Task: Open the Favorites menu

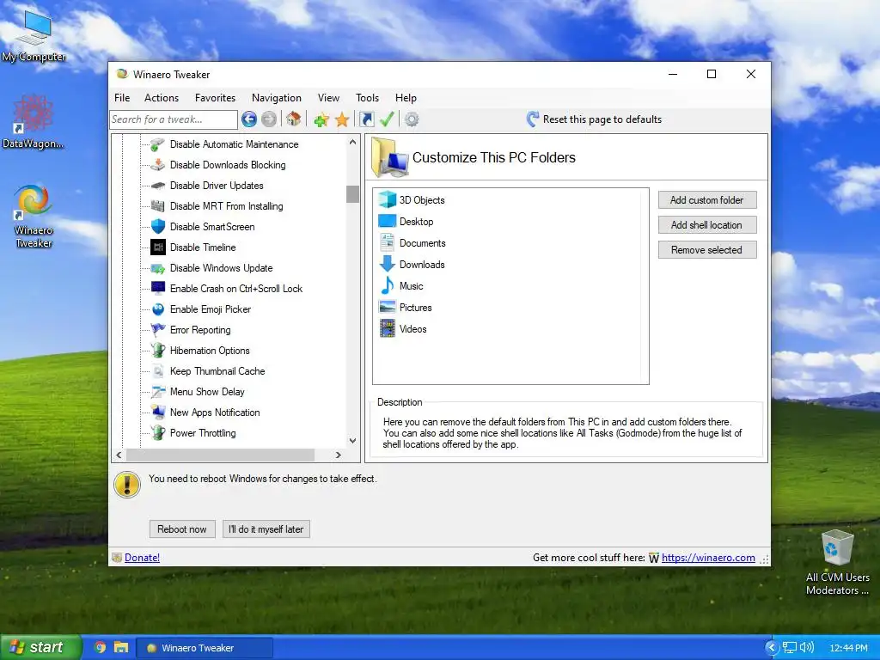Action: [x=215, y=98]
